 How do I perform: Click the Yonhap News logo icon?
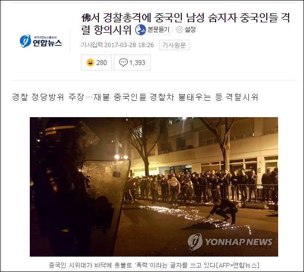(25, 41)
